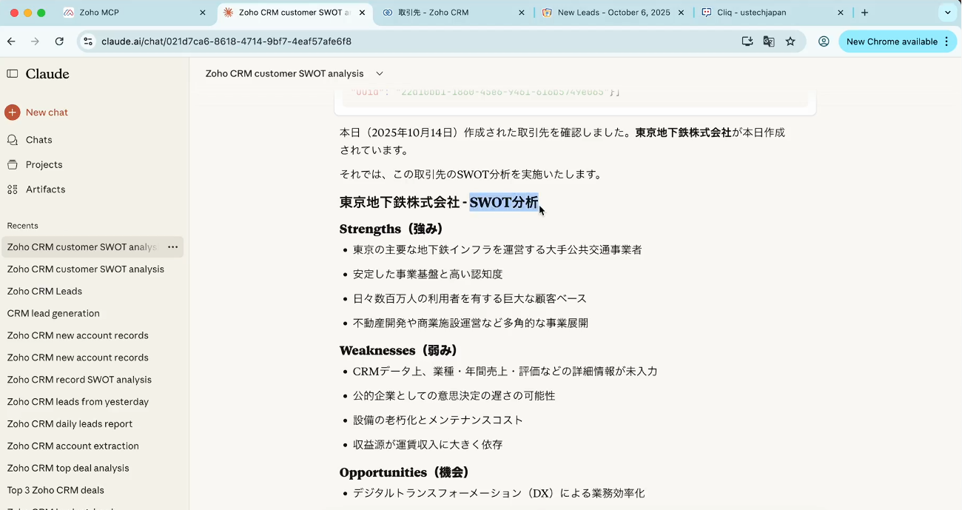The image size is (962, 510).
Task: Open the three-dots menu on the selected chat
Action: (x=172, y=247)
